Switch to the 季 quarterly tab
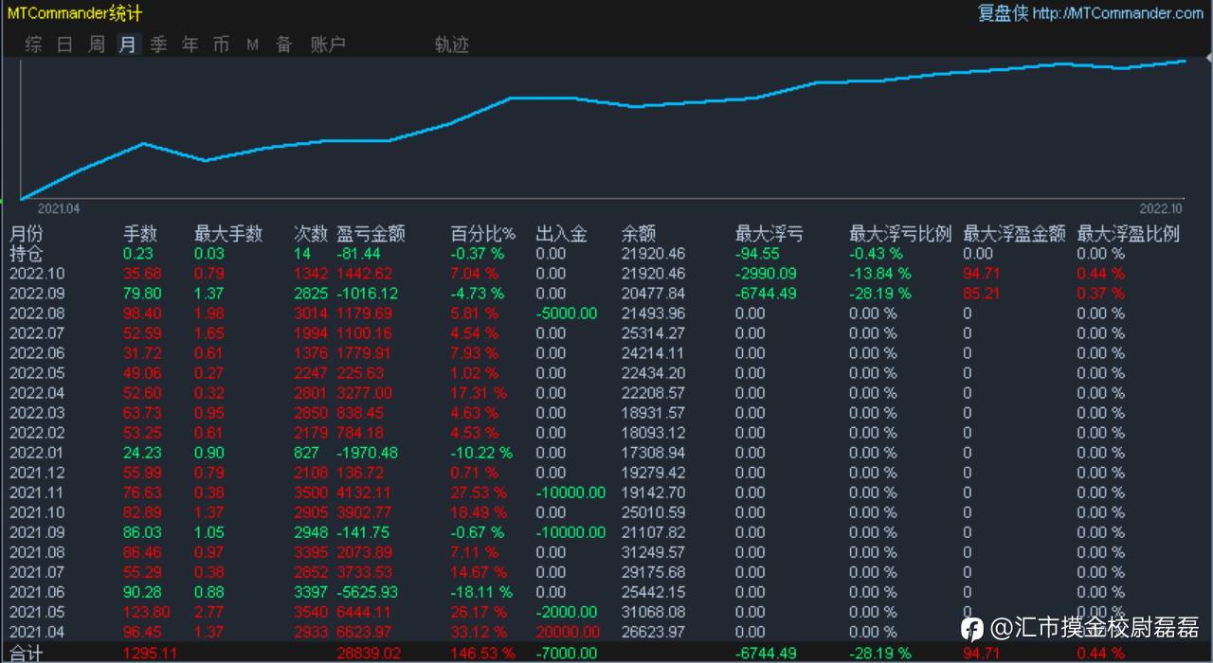 159,45
